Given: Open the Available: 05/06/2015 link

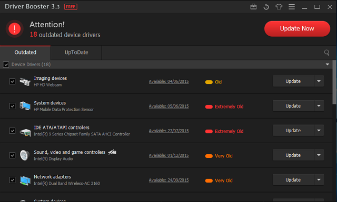Looking at the screenshot, I should [168, 107].
